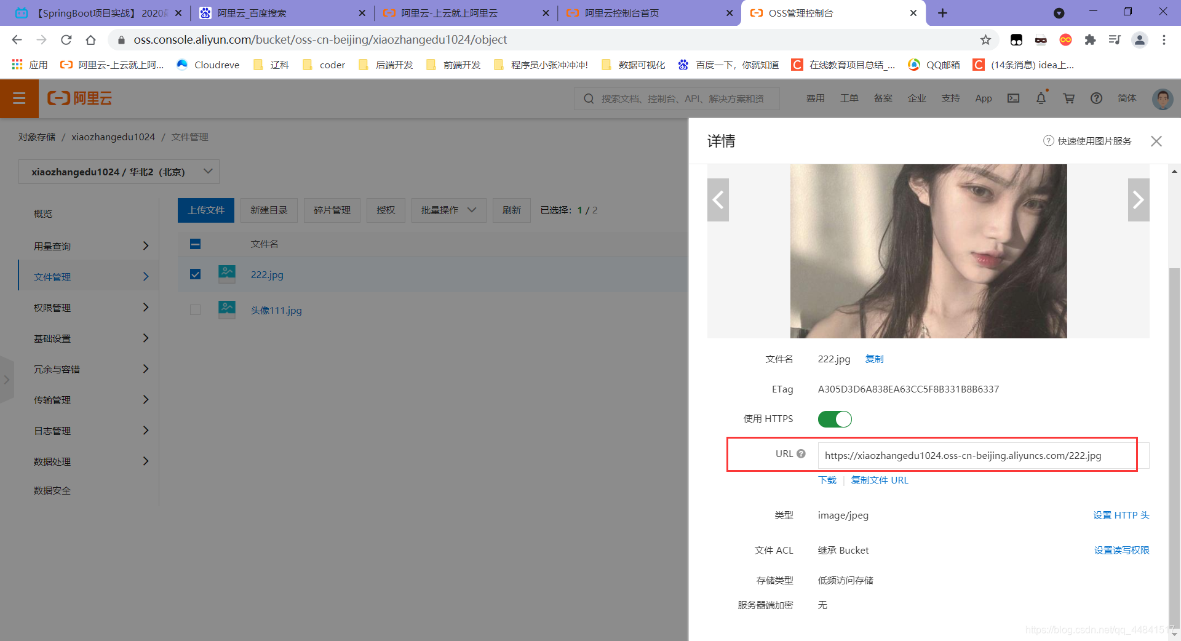
Task: Open notifications bell icon
Action: click(x=1041, y=98)
